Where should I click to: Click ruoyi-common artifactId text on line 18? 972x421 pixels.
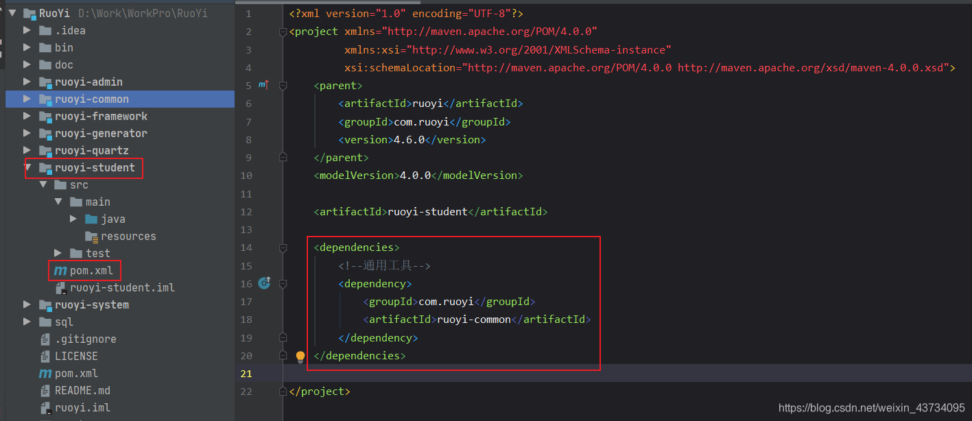click(x=474, y=320)
